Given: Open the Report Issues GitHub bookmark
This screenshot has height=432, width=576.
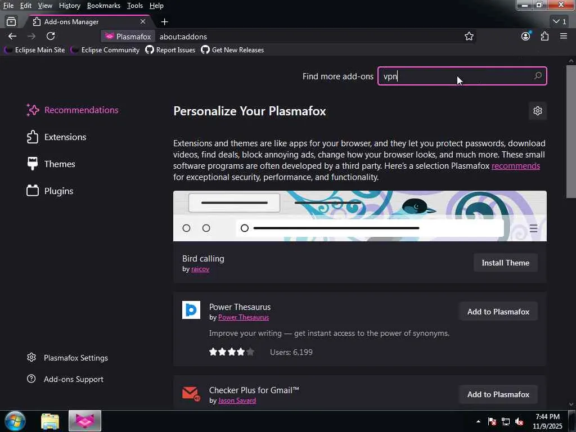Looking at the screenshot, I should click(x=170, y=50).
